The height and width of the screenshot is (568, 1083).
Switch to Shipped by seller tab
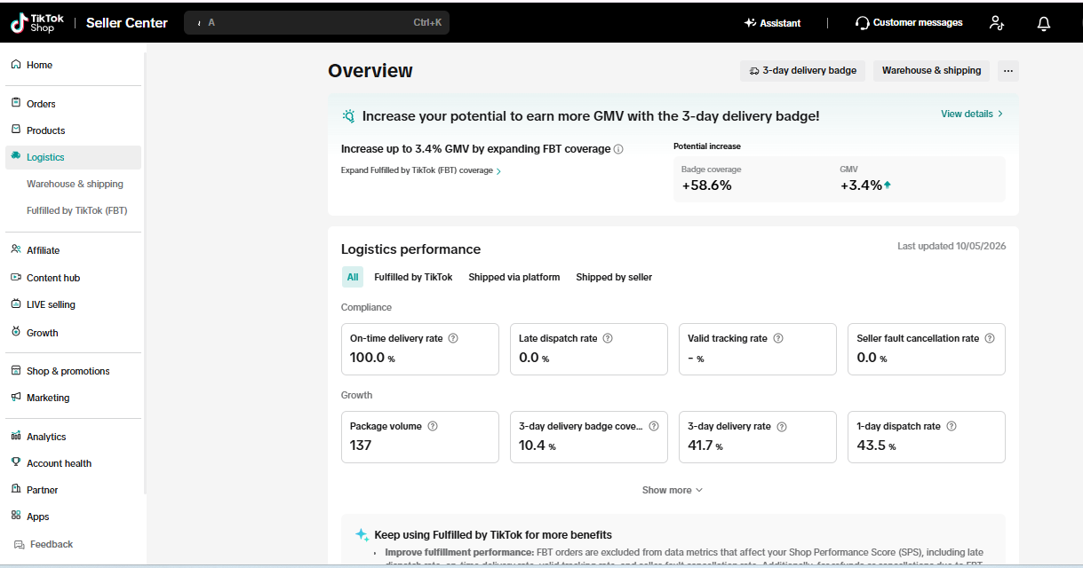[614, 277]
